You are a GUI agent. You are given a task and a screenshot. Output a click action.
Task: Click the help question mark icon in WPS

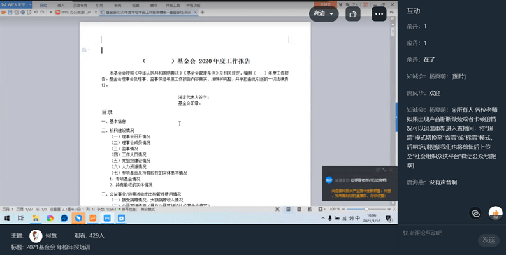pos(355,4)
